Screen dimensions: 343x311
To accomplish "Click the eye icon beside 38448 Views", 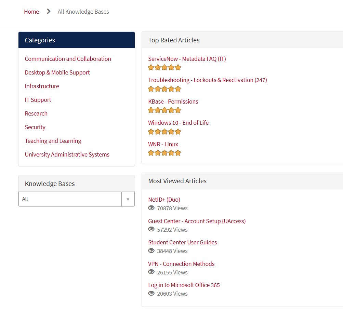I will (151, 251).
